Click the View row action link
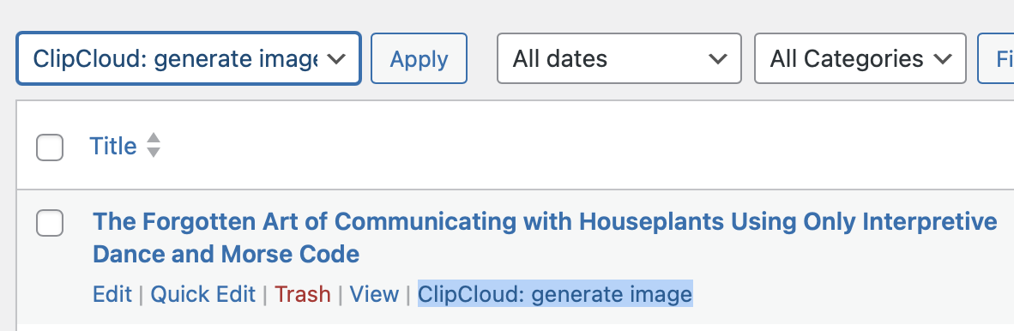This screenshot has width=1014, height=331. [x=374, y=294]
